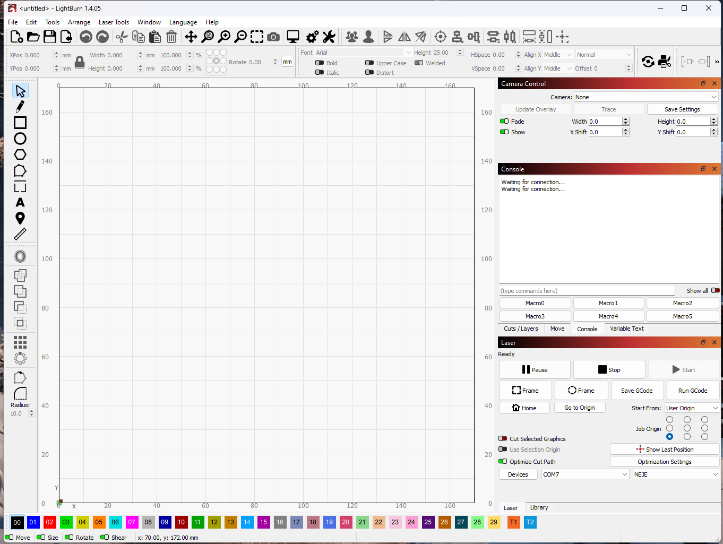Viewport: 723px width, 544px height.
Task: Toggle the Fade camera overlay switch
Action: (x=504, y=122)
